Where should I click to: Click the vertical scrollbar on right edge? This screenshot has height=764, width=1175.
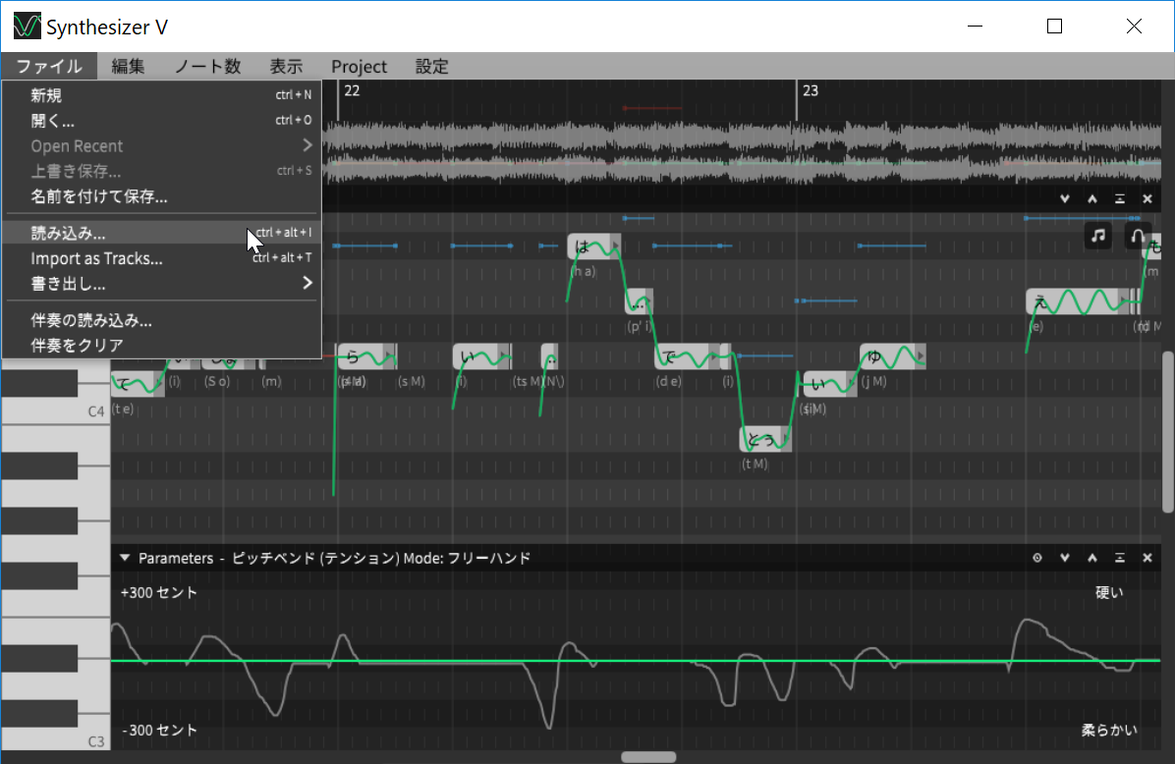tap(1168, 432)
